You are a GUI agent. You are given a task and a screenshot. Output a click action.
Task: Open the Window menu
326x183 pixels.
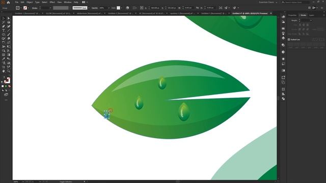point(68,2)
